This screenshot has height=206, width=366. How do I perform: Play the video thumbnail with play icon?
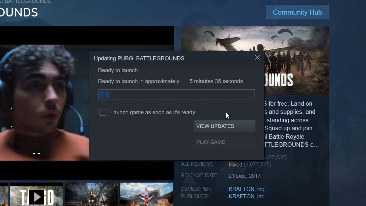pos(37,194)
